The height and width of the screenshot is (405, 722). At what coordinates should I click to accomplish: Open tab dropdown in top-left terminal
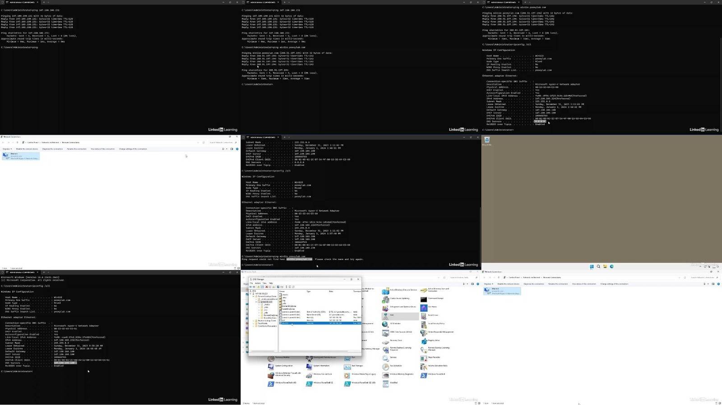tap(48, 2)
